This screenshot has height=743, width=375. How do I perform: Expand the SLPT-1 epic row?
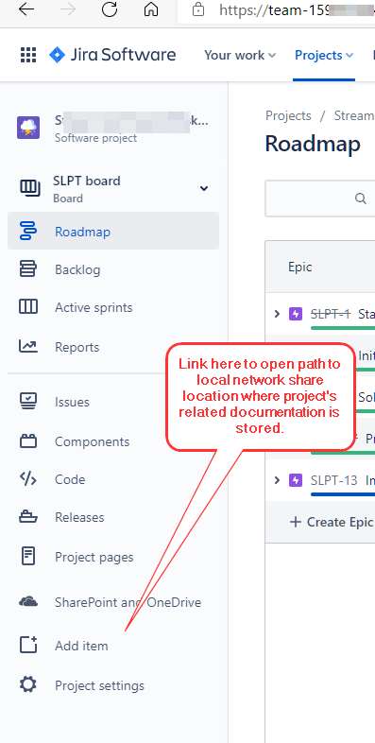click(278, 313)
